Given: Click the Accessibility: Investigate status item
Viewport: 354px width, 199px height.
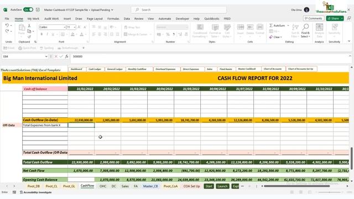Looking at the screenshot, I should [x=36, y=192].
